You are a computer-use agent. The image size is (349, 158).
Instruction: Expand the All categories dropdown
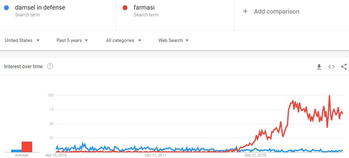[123, 40]
